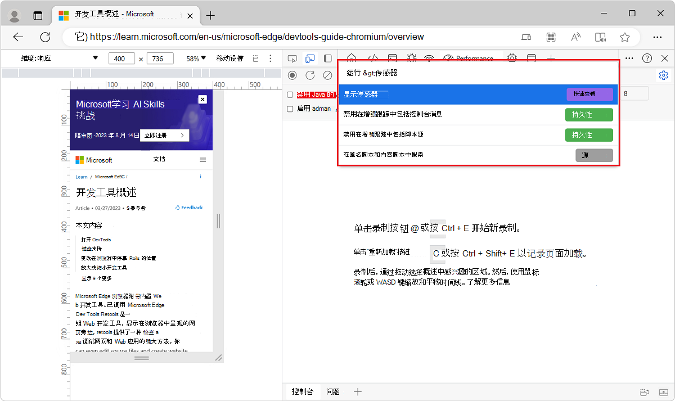Click the 400 width input field
This screenshot has width=675, height=401.
(x=121, y=58)
